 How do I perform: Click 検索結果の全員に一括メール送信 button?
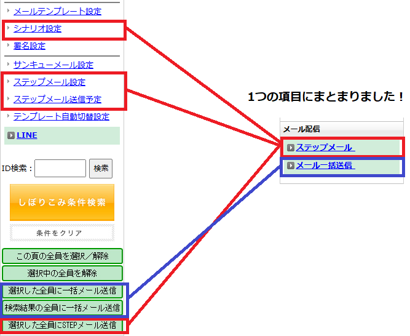tap(62, 308)
